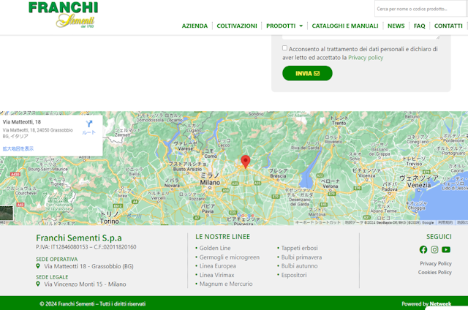
Task: Open the YouTube channel icon
Action: (446, 249)
